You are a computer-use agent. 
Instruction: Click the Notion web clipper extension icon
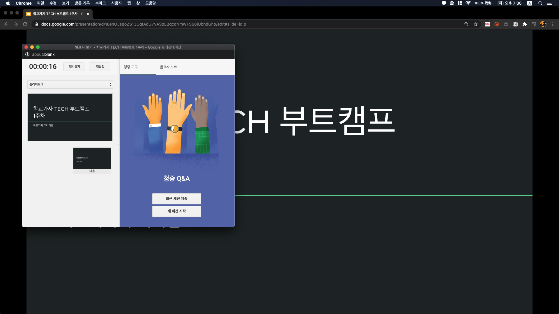[x=515, y=24]
